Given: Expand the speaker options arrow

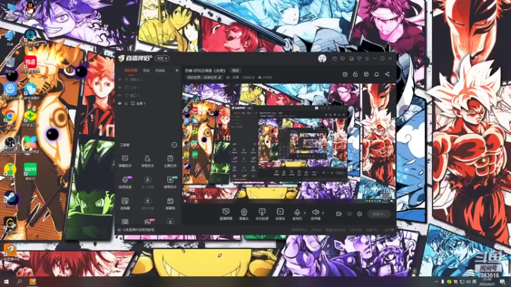Looking at the screenshot, I should tap(323, 213).
